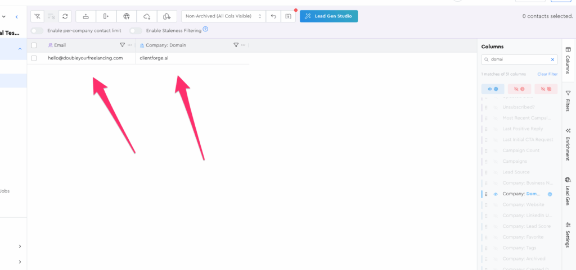The image size is (576, 270).
Task: Toggle visibility eye for Company: Domain column
Action: (x=496, y=194)
